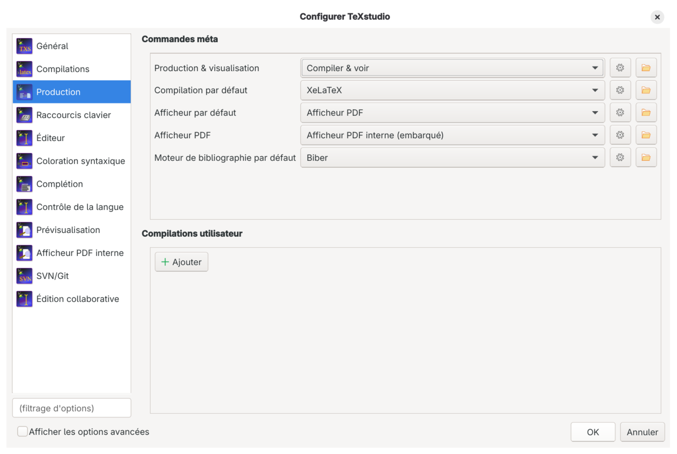677x454 pixels.
Task: Show the Complétion settings page
Action: pyautogui.click(x=72, y=184)
